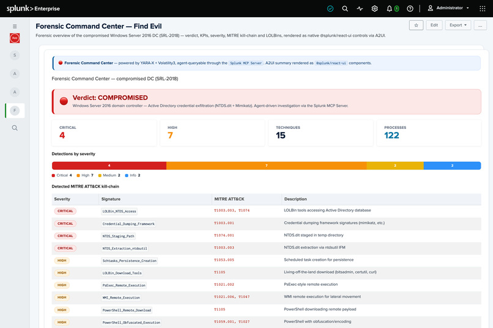The image size is (493, 328).
Task: Open the more options ellipsis button
Action: click(480, 25)
